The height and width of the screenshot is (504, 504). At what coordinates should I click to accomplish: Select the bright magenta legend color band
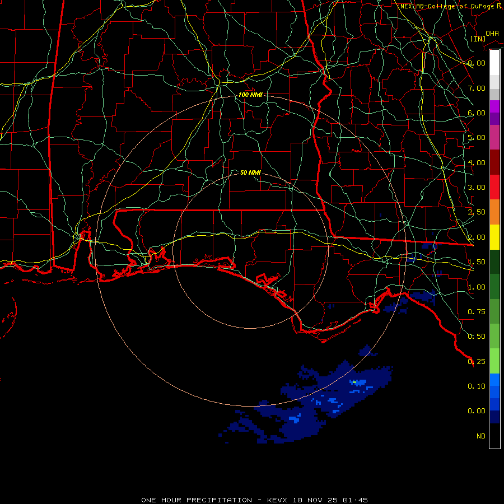pos(494,106)
